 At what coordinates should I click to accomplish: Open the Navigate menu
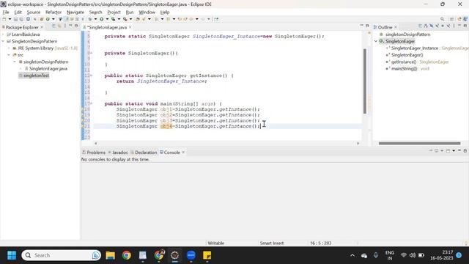click(x=75, y=12)
